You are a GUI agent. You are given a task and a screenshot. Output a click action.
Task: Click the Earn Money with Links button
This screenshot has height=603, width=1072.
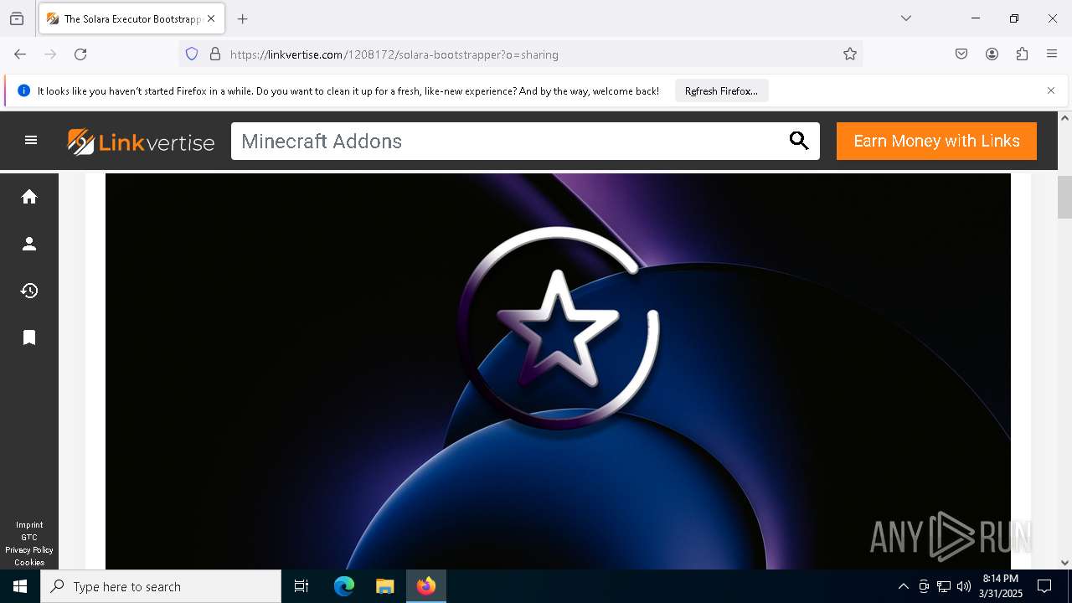(x=936, y=141)
